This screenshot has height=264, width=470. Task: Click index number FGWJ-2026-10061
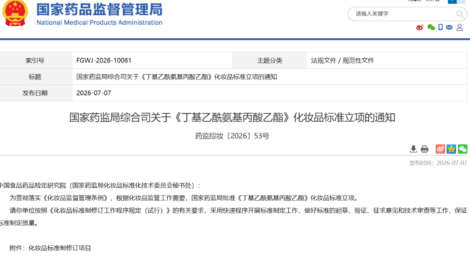[x=104, y=61]
